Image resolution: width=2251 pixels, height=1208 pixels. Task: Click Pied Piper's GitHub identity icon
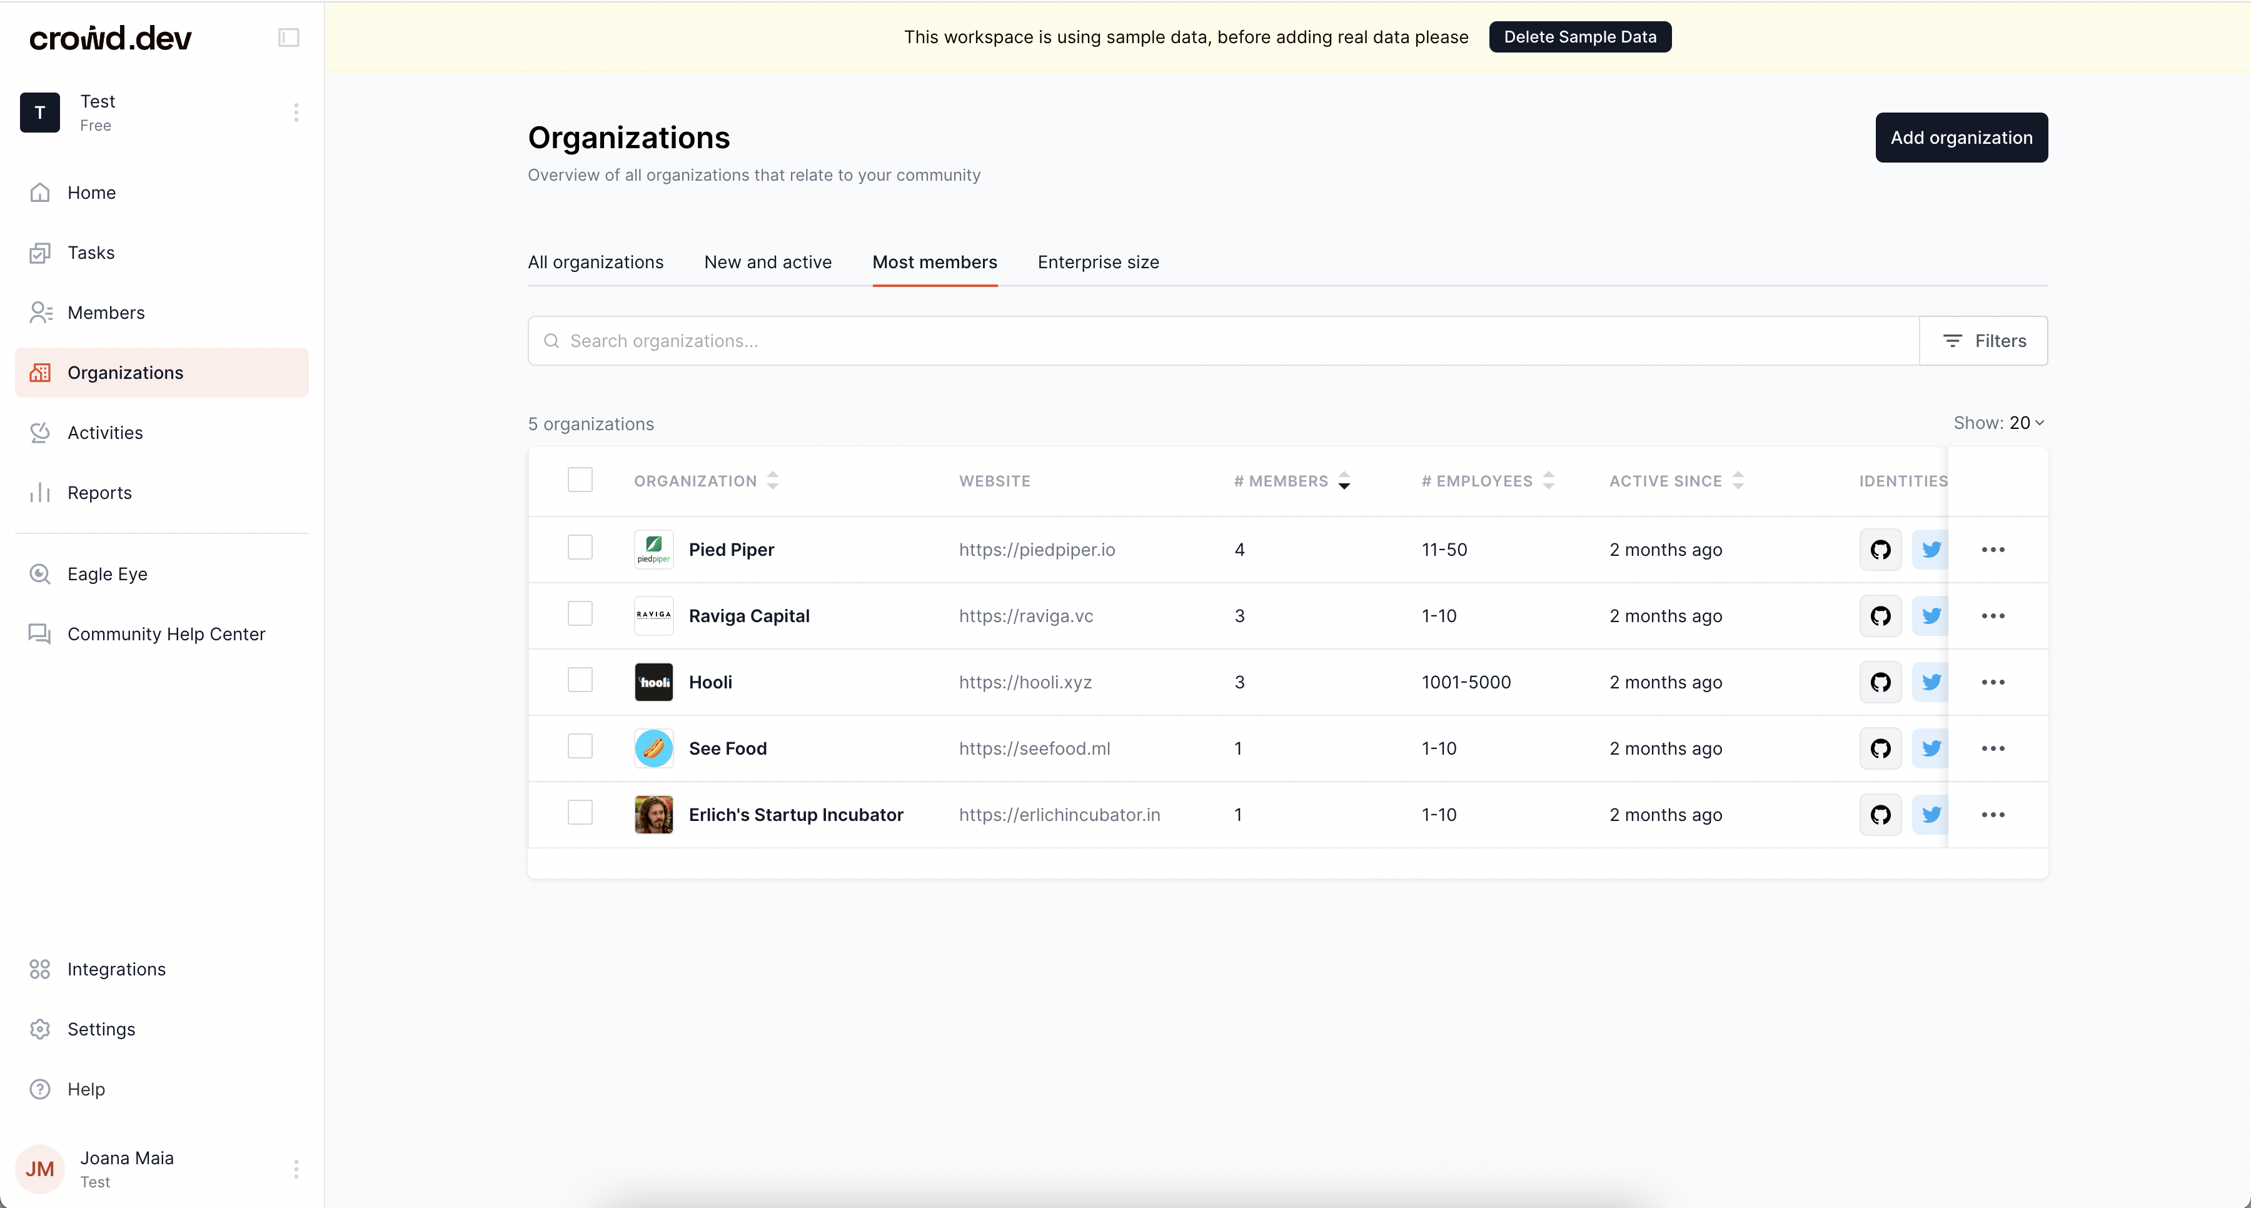1880,550
